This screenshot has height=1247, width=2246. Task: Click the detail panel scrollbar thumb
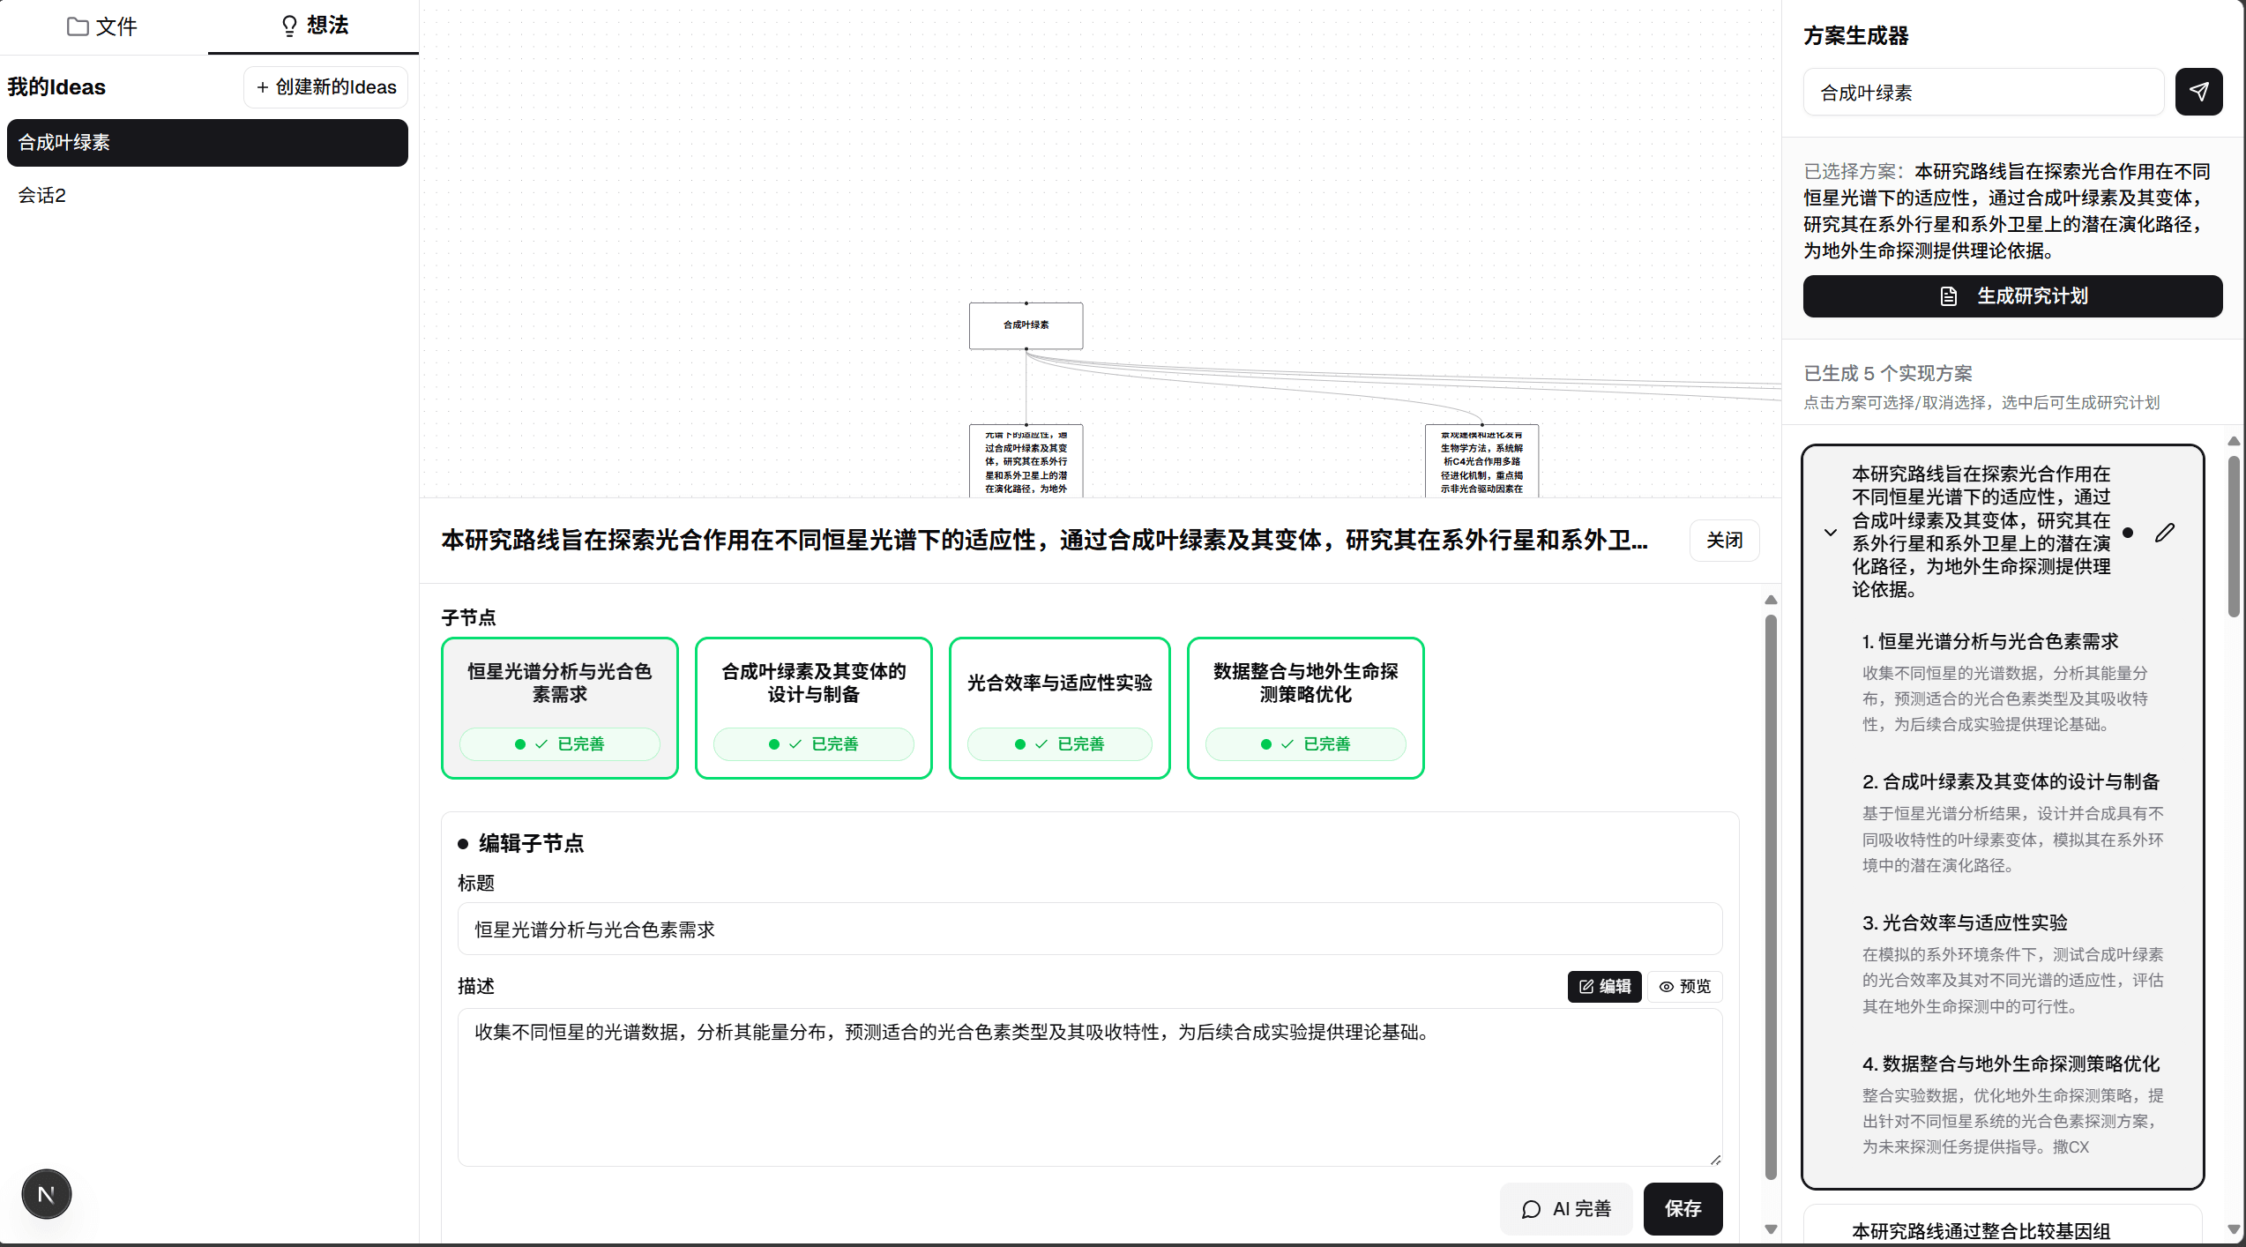pyautogui.click(x=1771, y=897)
